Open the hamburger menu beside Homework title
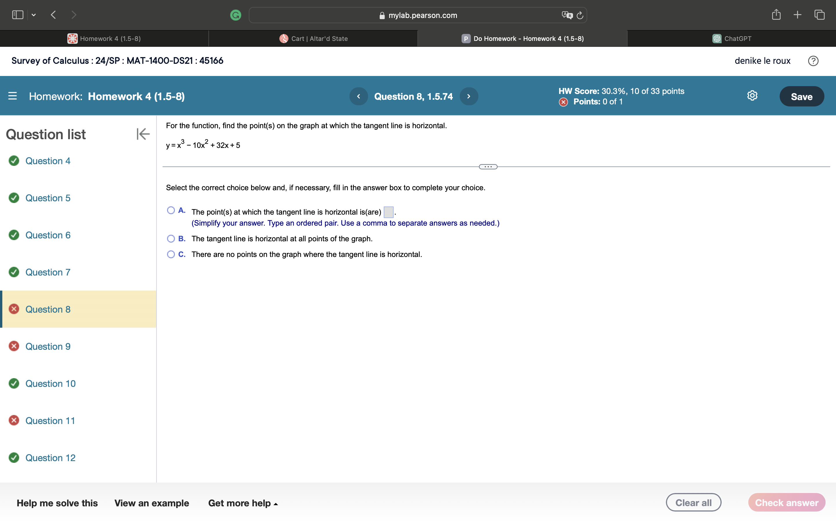Screen dimensions: 836x522 point(12,96)
